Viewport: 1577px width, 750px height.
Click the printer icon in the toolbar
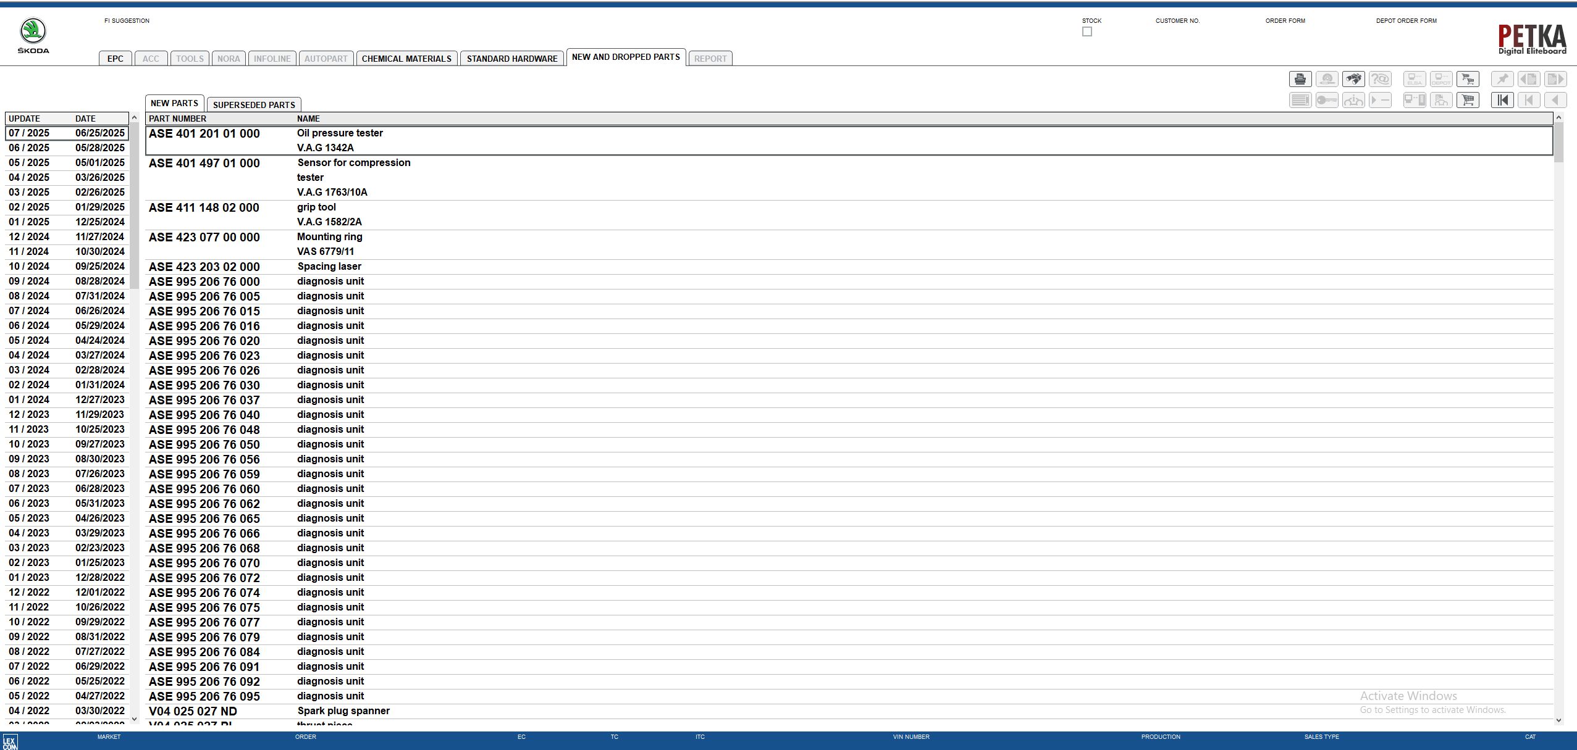click(x=1300, y=79)
